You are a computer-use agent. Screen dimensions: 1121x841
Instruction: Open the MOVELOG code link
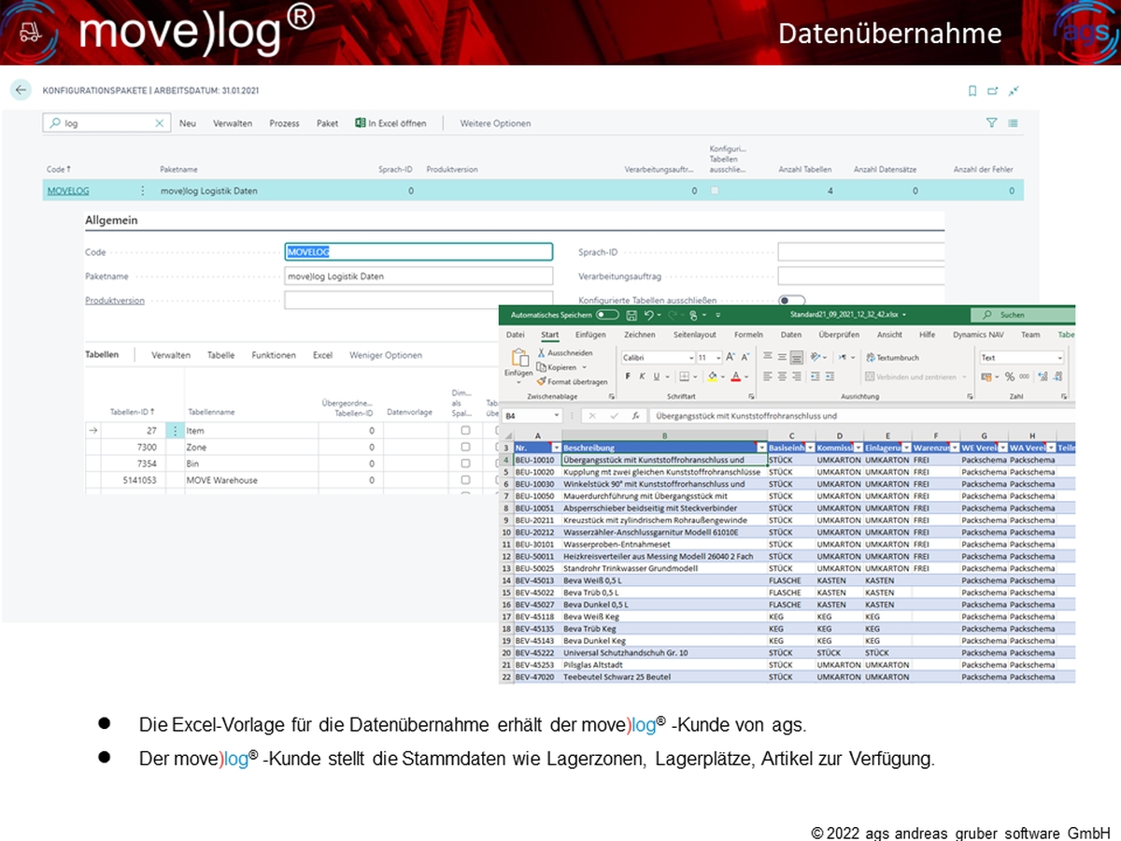click(x=66, y=191)
